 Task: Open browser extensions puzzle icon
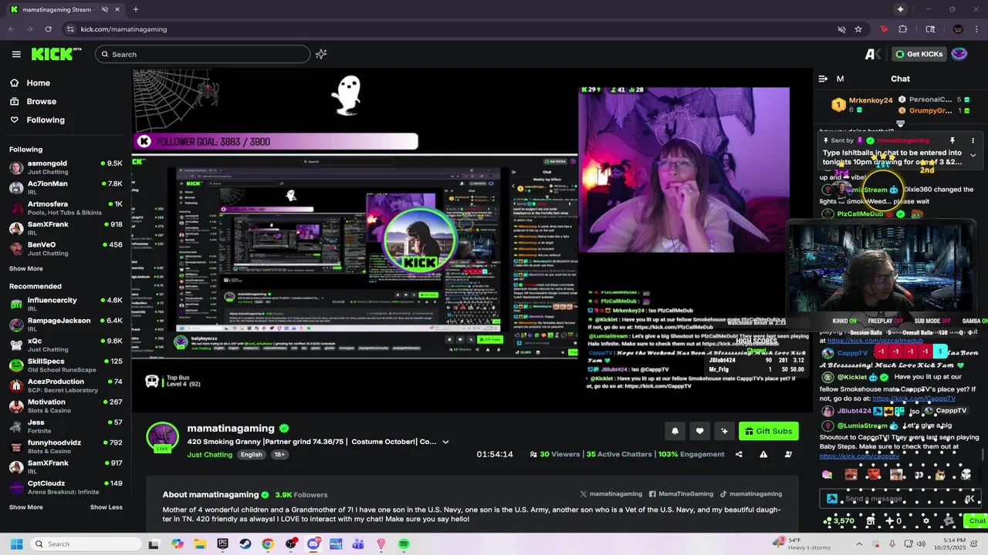903,29
